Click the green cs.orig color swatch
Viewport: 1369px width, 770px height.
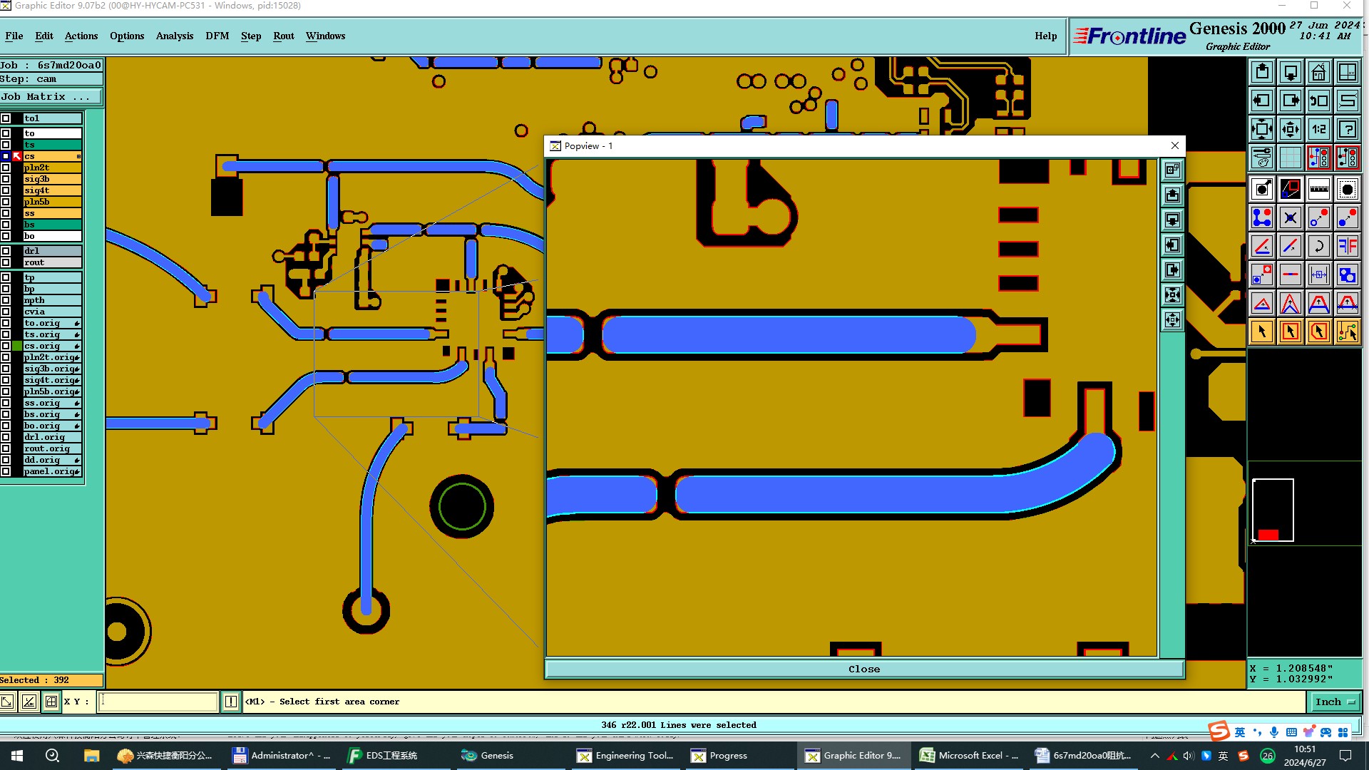click(17, 346)
